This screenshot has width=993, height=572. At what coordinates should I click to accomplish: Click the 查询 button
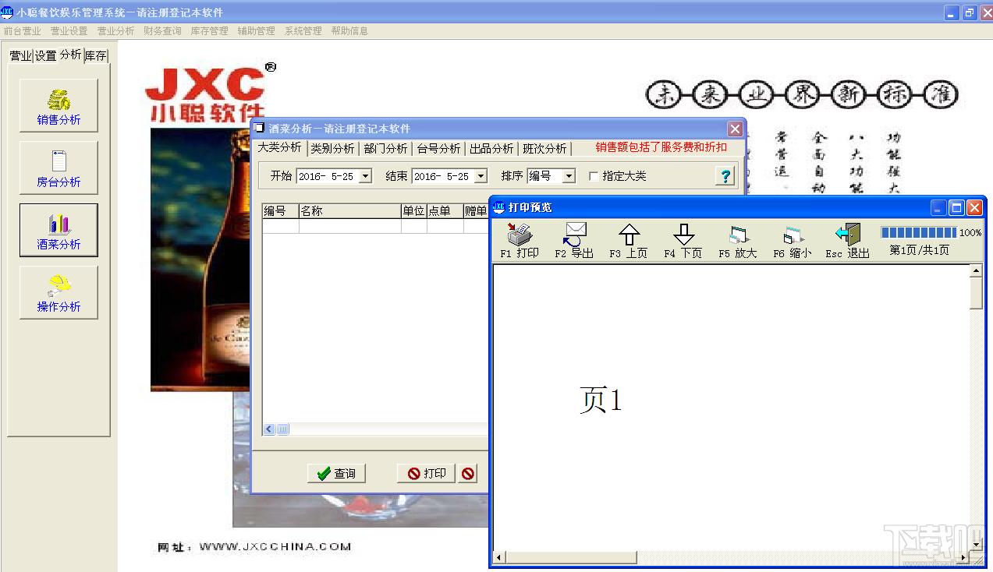(x=336, y=473)
